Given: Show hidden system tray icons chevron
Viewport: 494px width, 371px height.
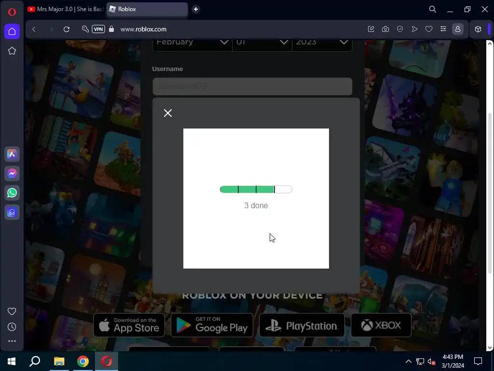Looking at the screenshot, I should point(408,361).
